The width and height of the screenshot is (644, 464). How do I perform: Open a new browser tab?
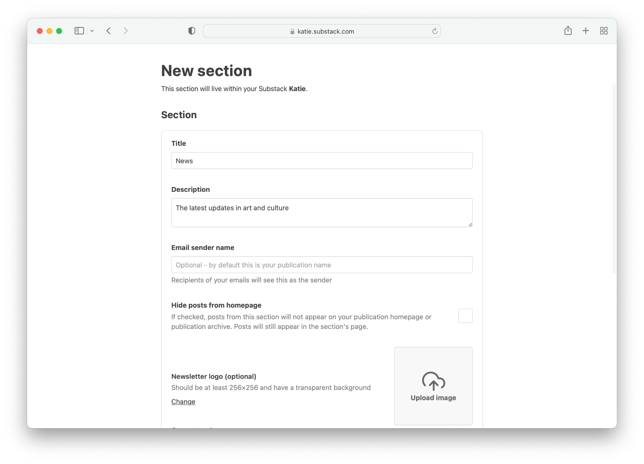coord(586,30)
